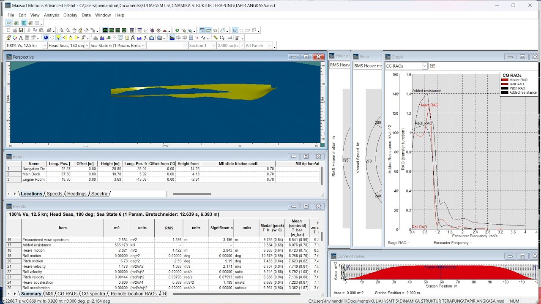
Task: Toggle the blue sphere shaded render mode
Action: click(46, 38)
